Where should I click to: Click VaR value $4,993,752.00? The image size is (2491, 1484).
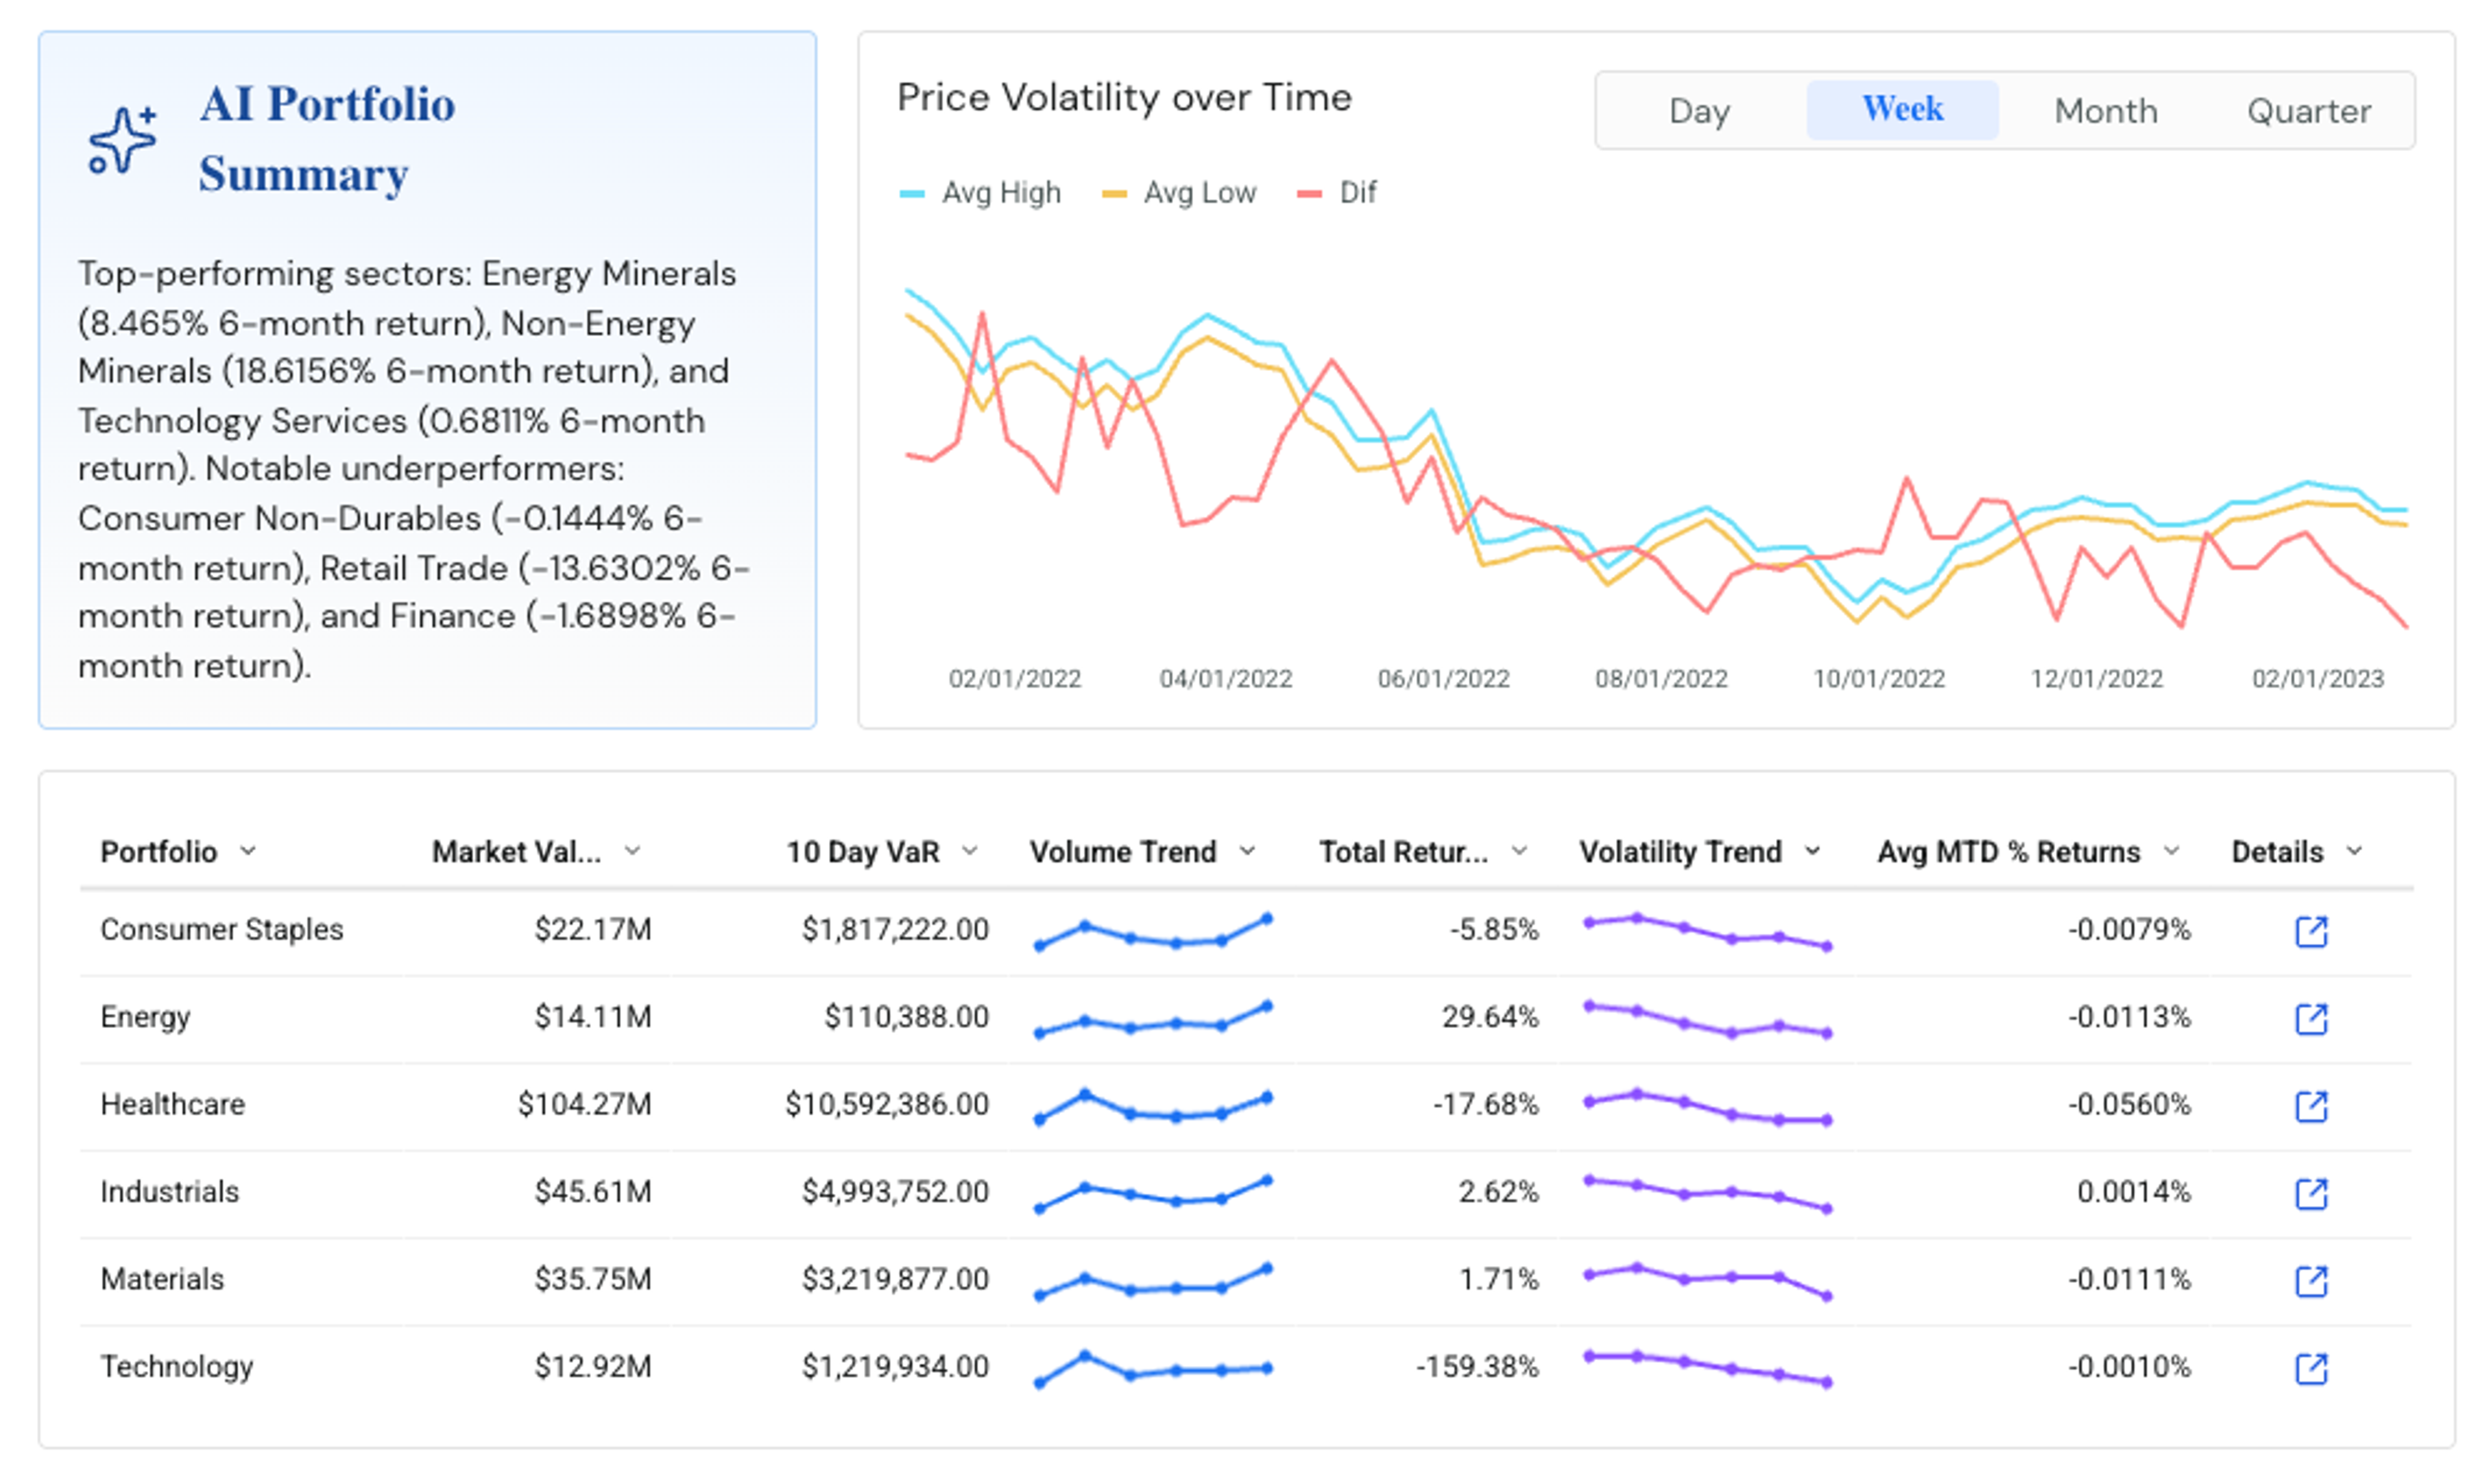pyautogui.click(x=895, y=1192)
